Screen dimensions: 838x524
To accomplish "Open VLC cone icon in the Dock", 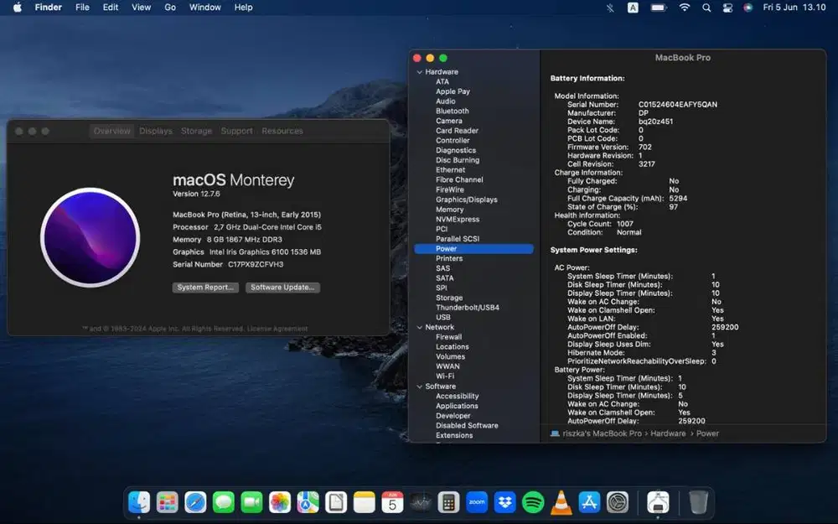I will tap(561, 502).
